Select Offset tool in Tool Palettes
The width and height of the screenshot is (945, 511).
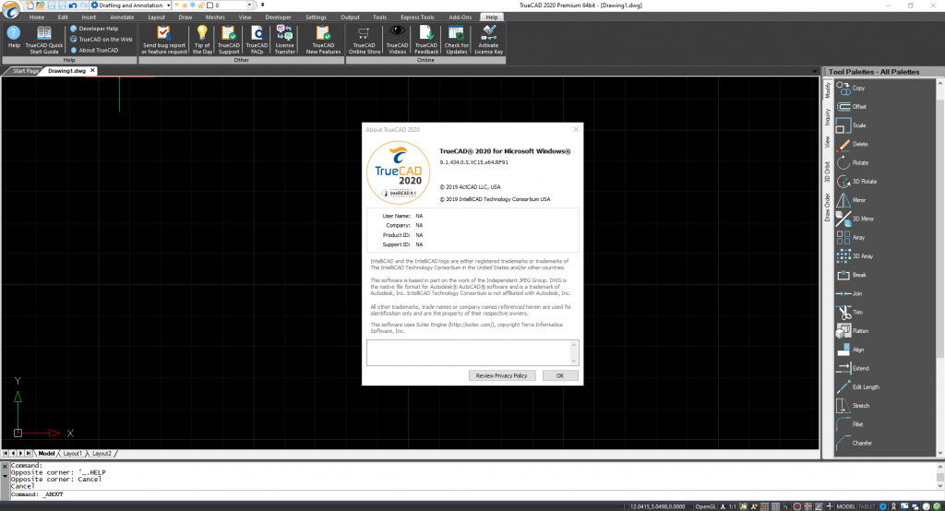pyautogui.click(x=852, y=107)
